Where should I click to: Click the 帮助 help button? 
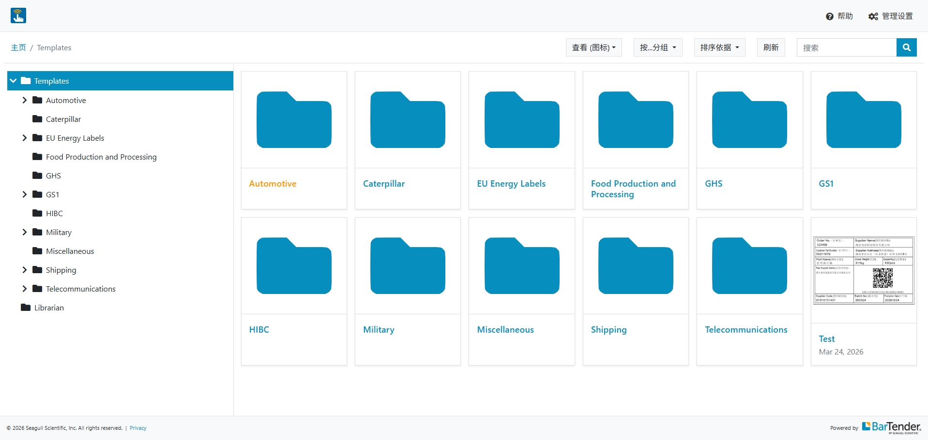point(839,16)
